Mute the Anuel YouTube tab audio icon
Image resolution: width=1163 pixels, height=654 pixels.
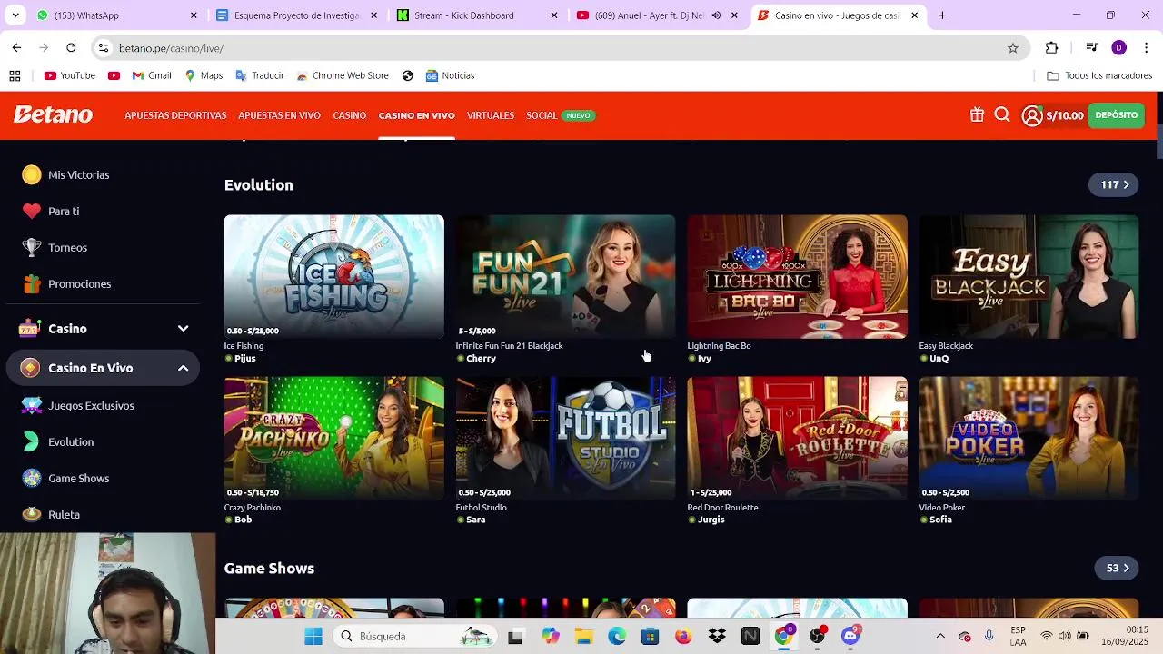pyautogui.click(x=716, y=15)
